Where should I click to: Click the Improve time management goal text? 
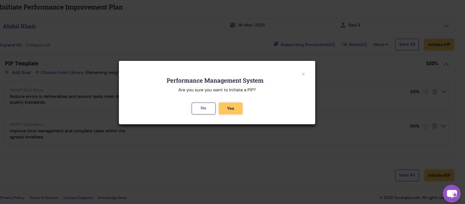(67, 134)
